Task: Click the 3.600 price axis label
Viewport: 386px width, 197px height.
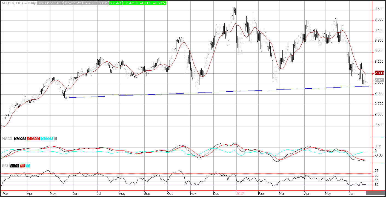Action: pyautogui.click(x=379, y=9)
